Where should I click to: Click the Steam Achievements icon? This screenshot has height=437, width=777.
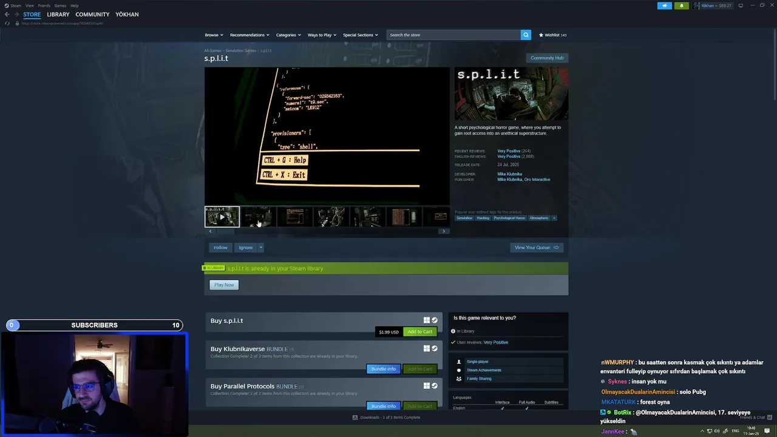459,370
